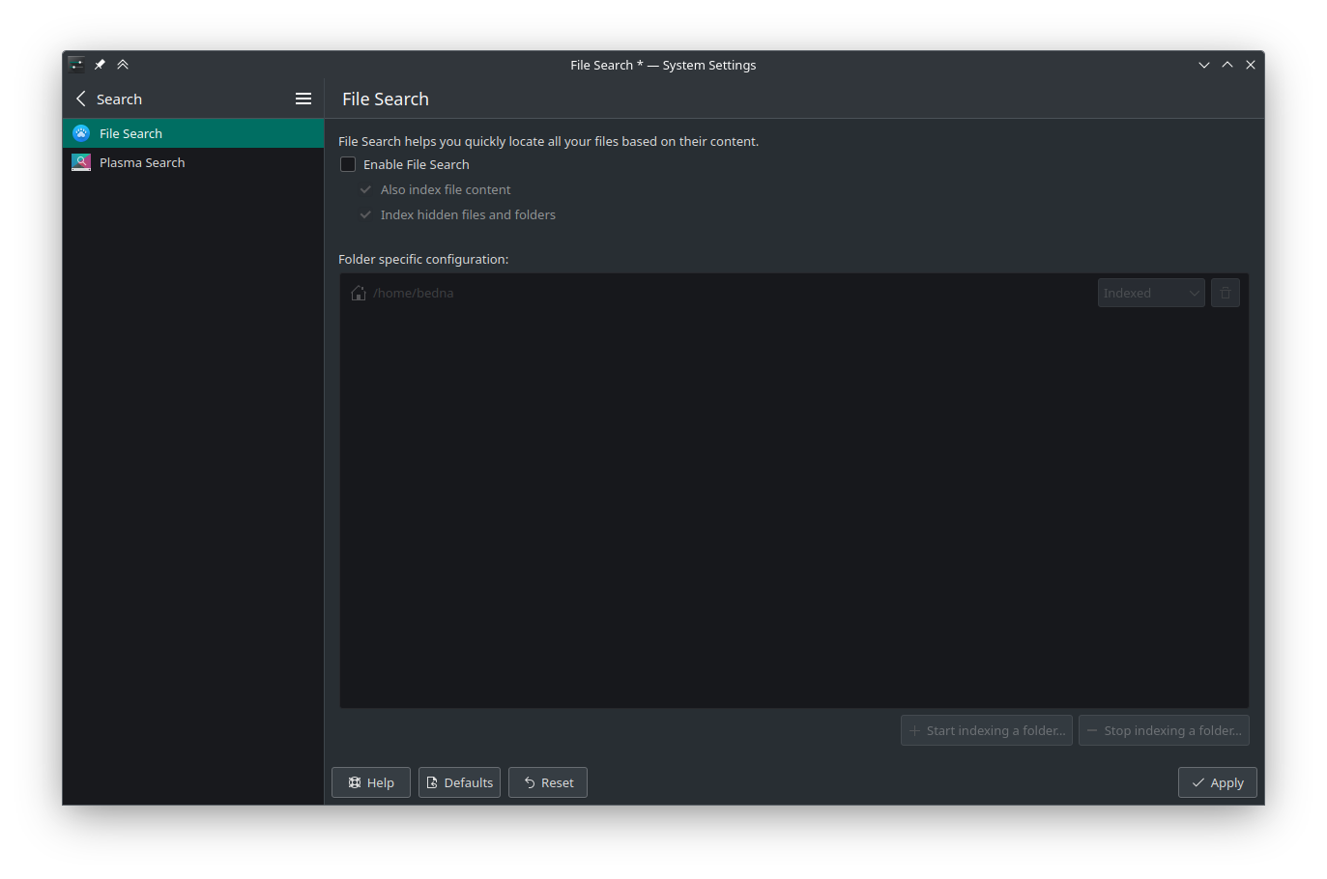Open the hamburger menu in sidebar header

pyautogui.click(x=303, y=99)
